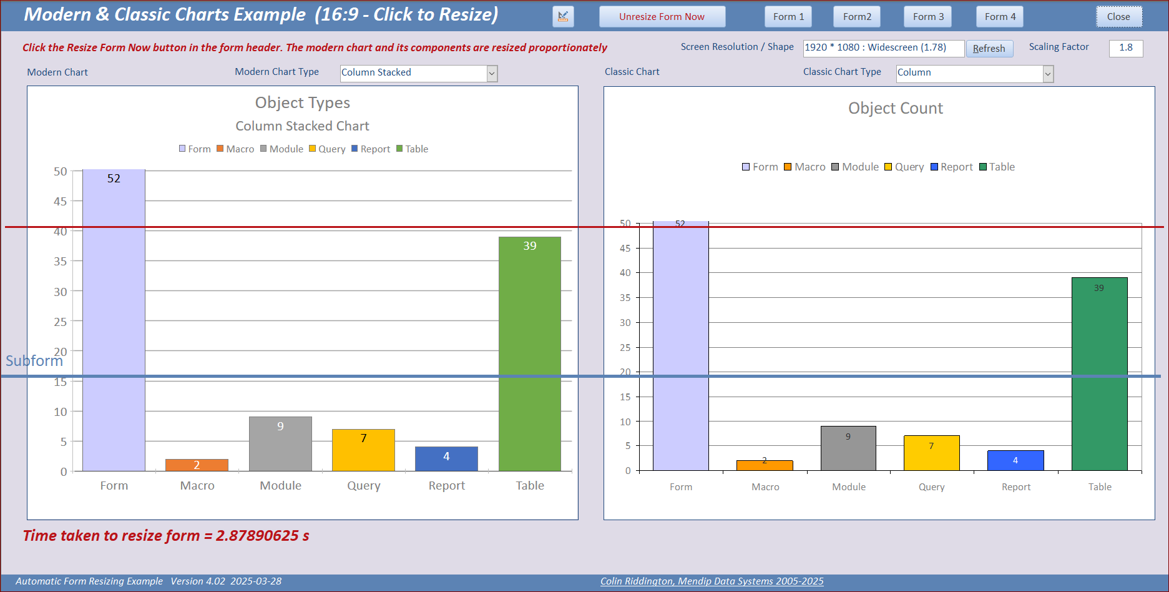Click the Module legend swatch in modern chart
The image size is (1169, 592).
[x=263, y=149]
